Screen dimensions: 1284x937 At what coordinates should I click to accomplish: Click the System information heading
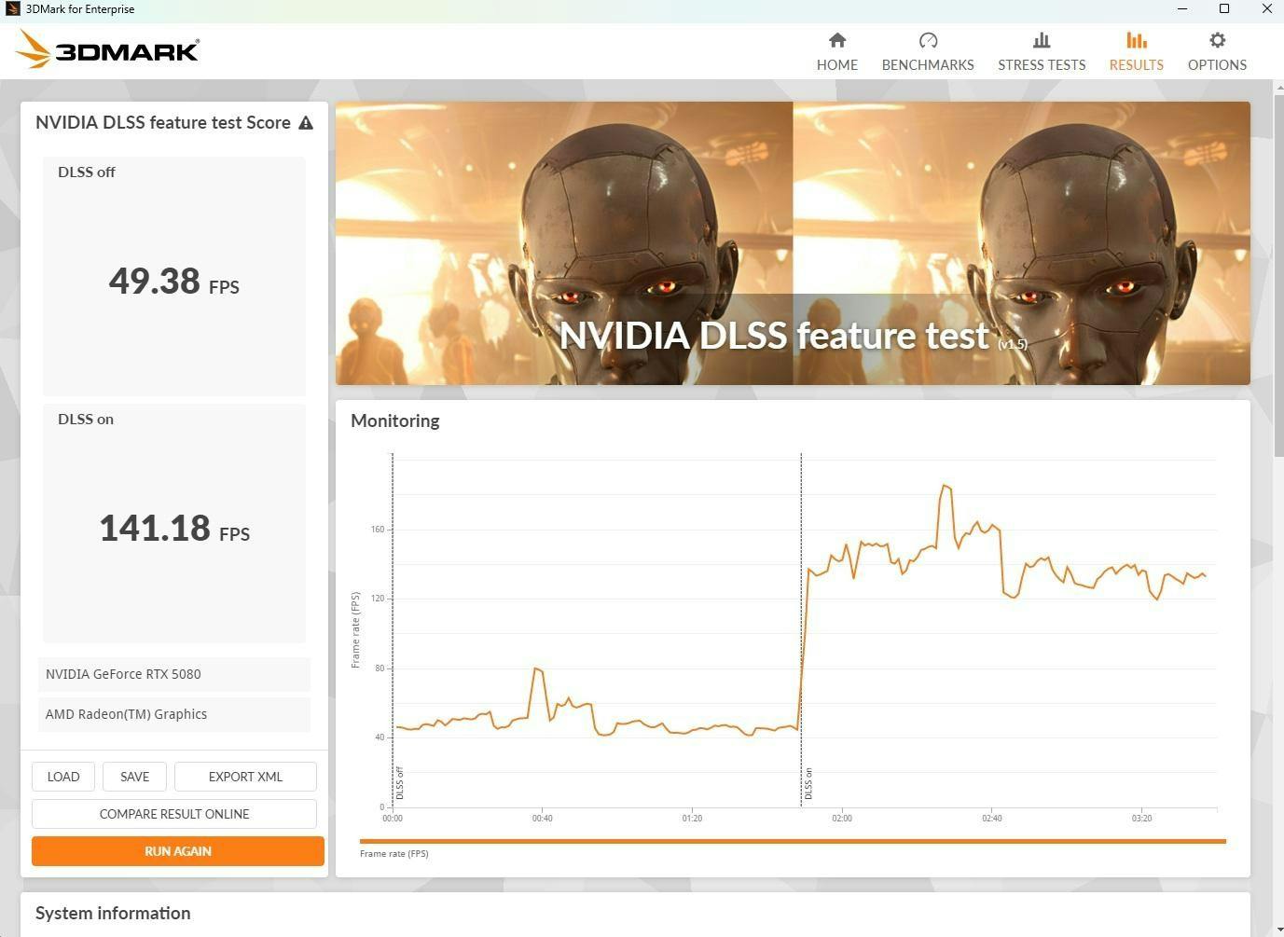(113, 914)
